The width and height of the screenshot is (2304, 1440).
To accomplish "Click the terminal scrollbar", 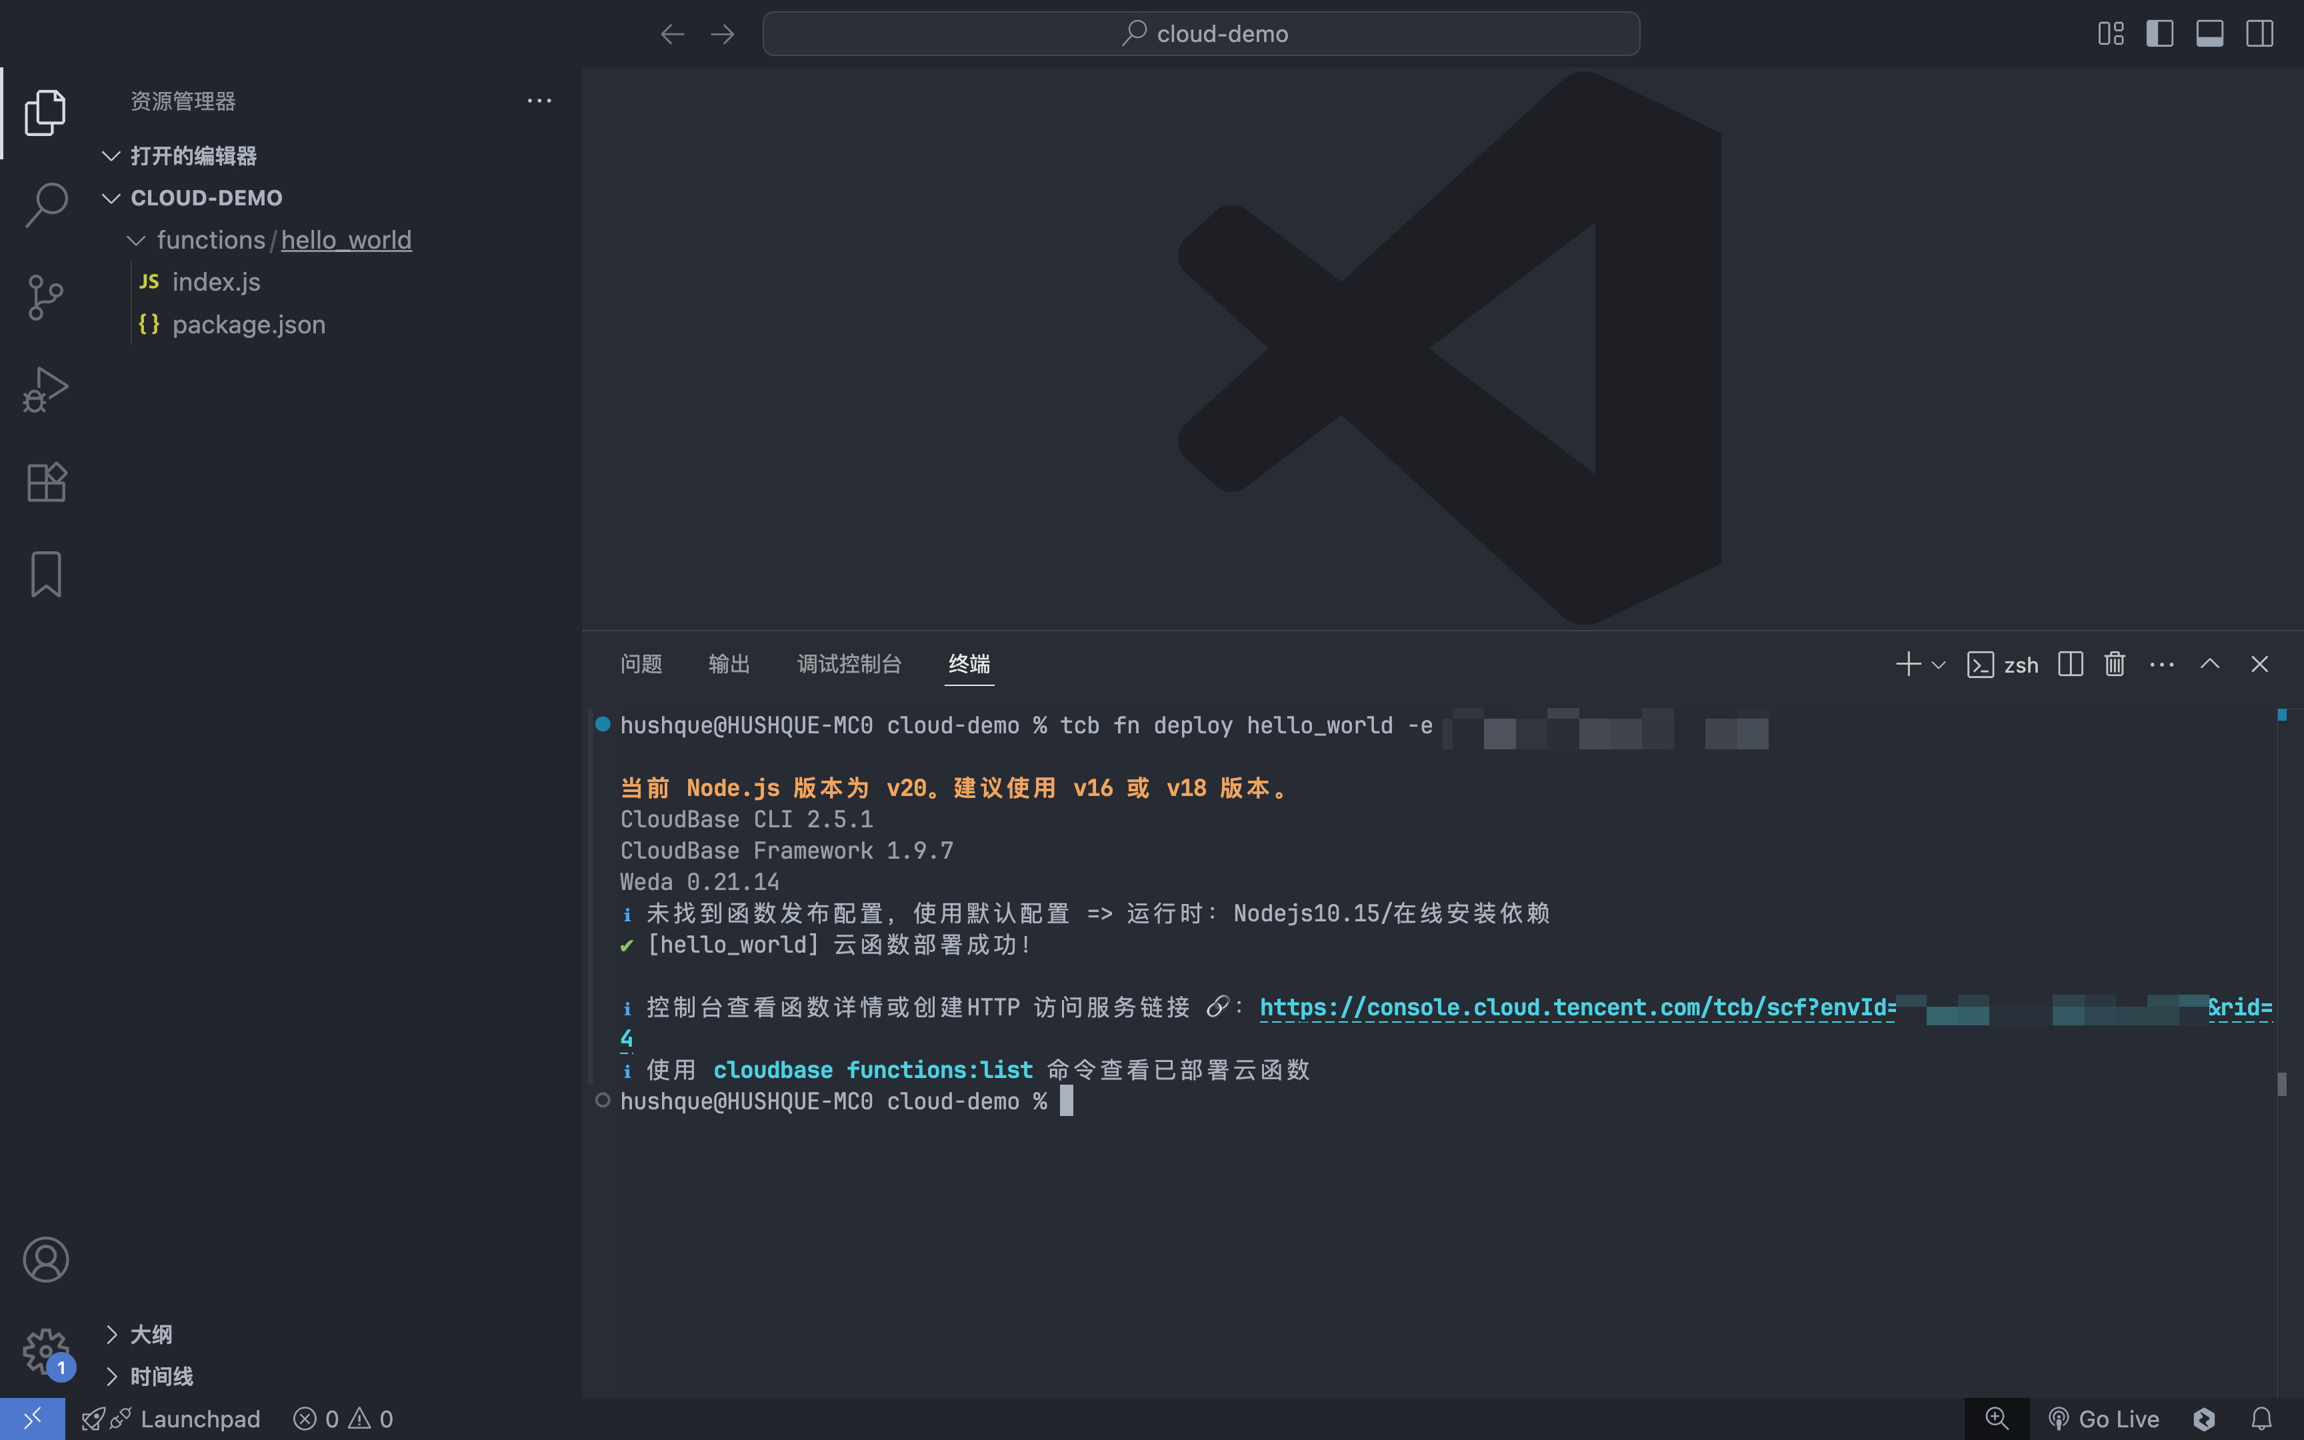I will 2281,1084.
